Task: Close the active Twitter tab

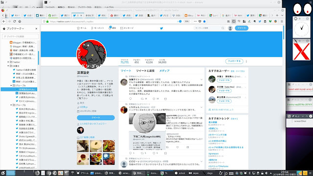Action: tap(81, 15)
